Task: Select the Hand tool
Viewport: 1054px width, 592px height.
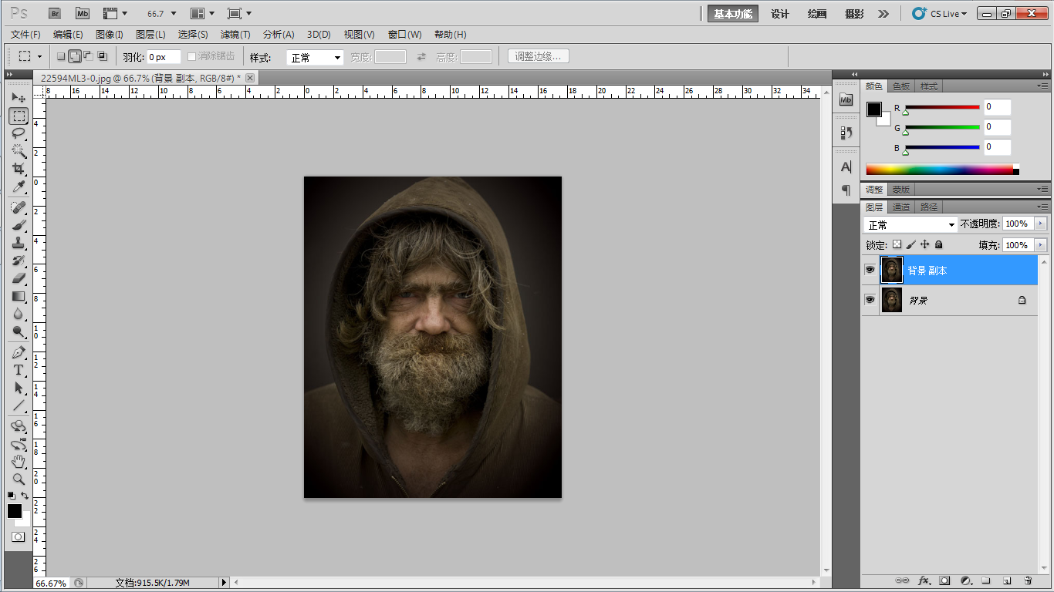Action: (19, 462)
